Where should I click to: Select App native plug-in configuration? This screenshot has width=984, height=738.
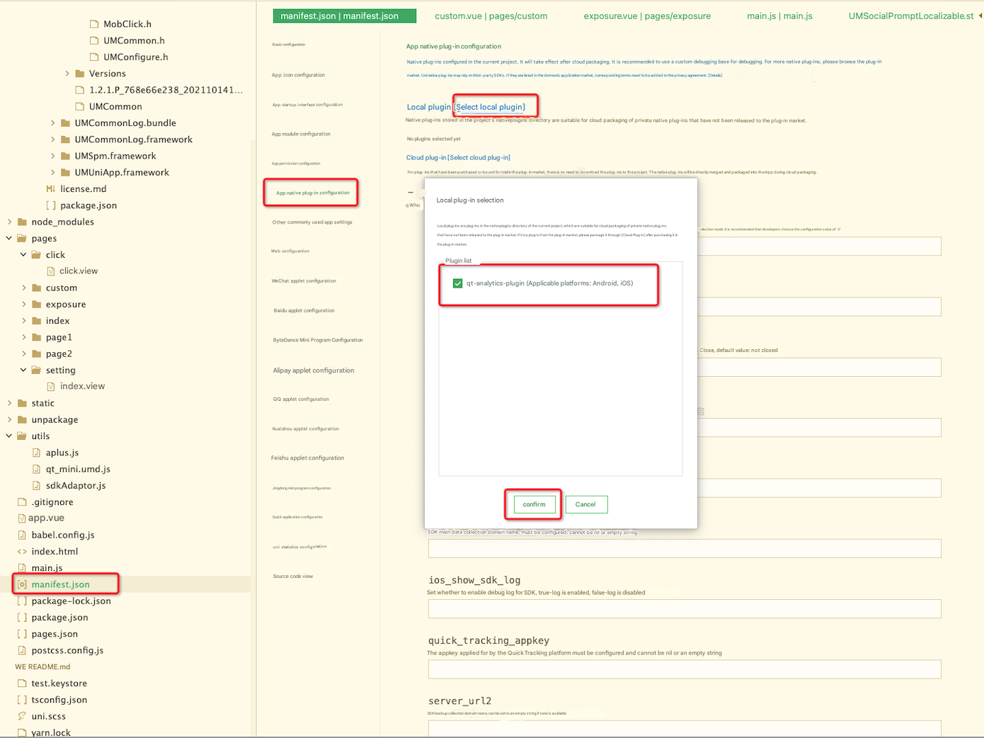click(312, 193)
